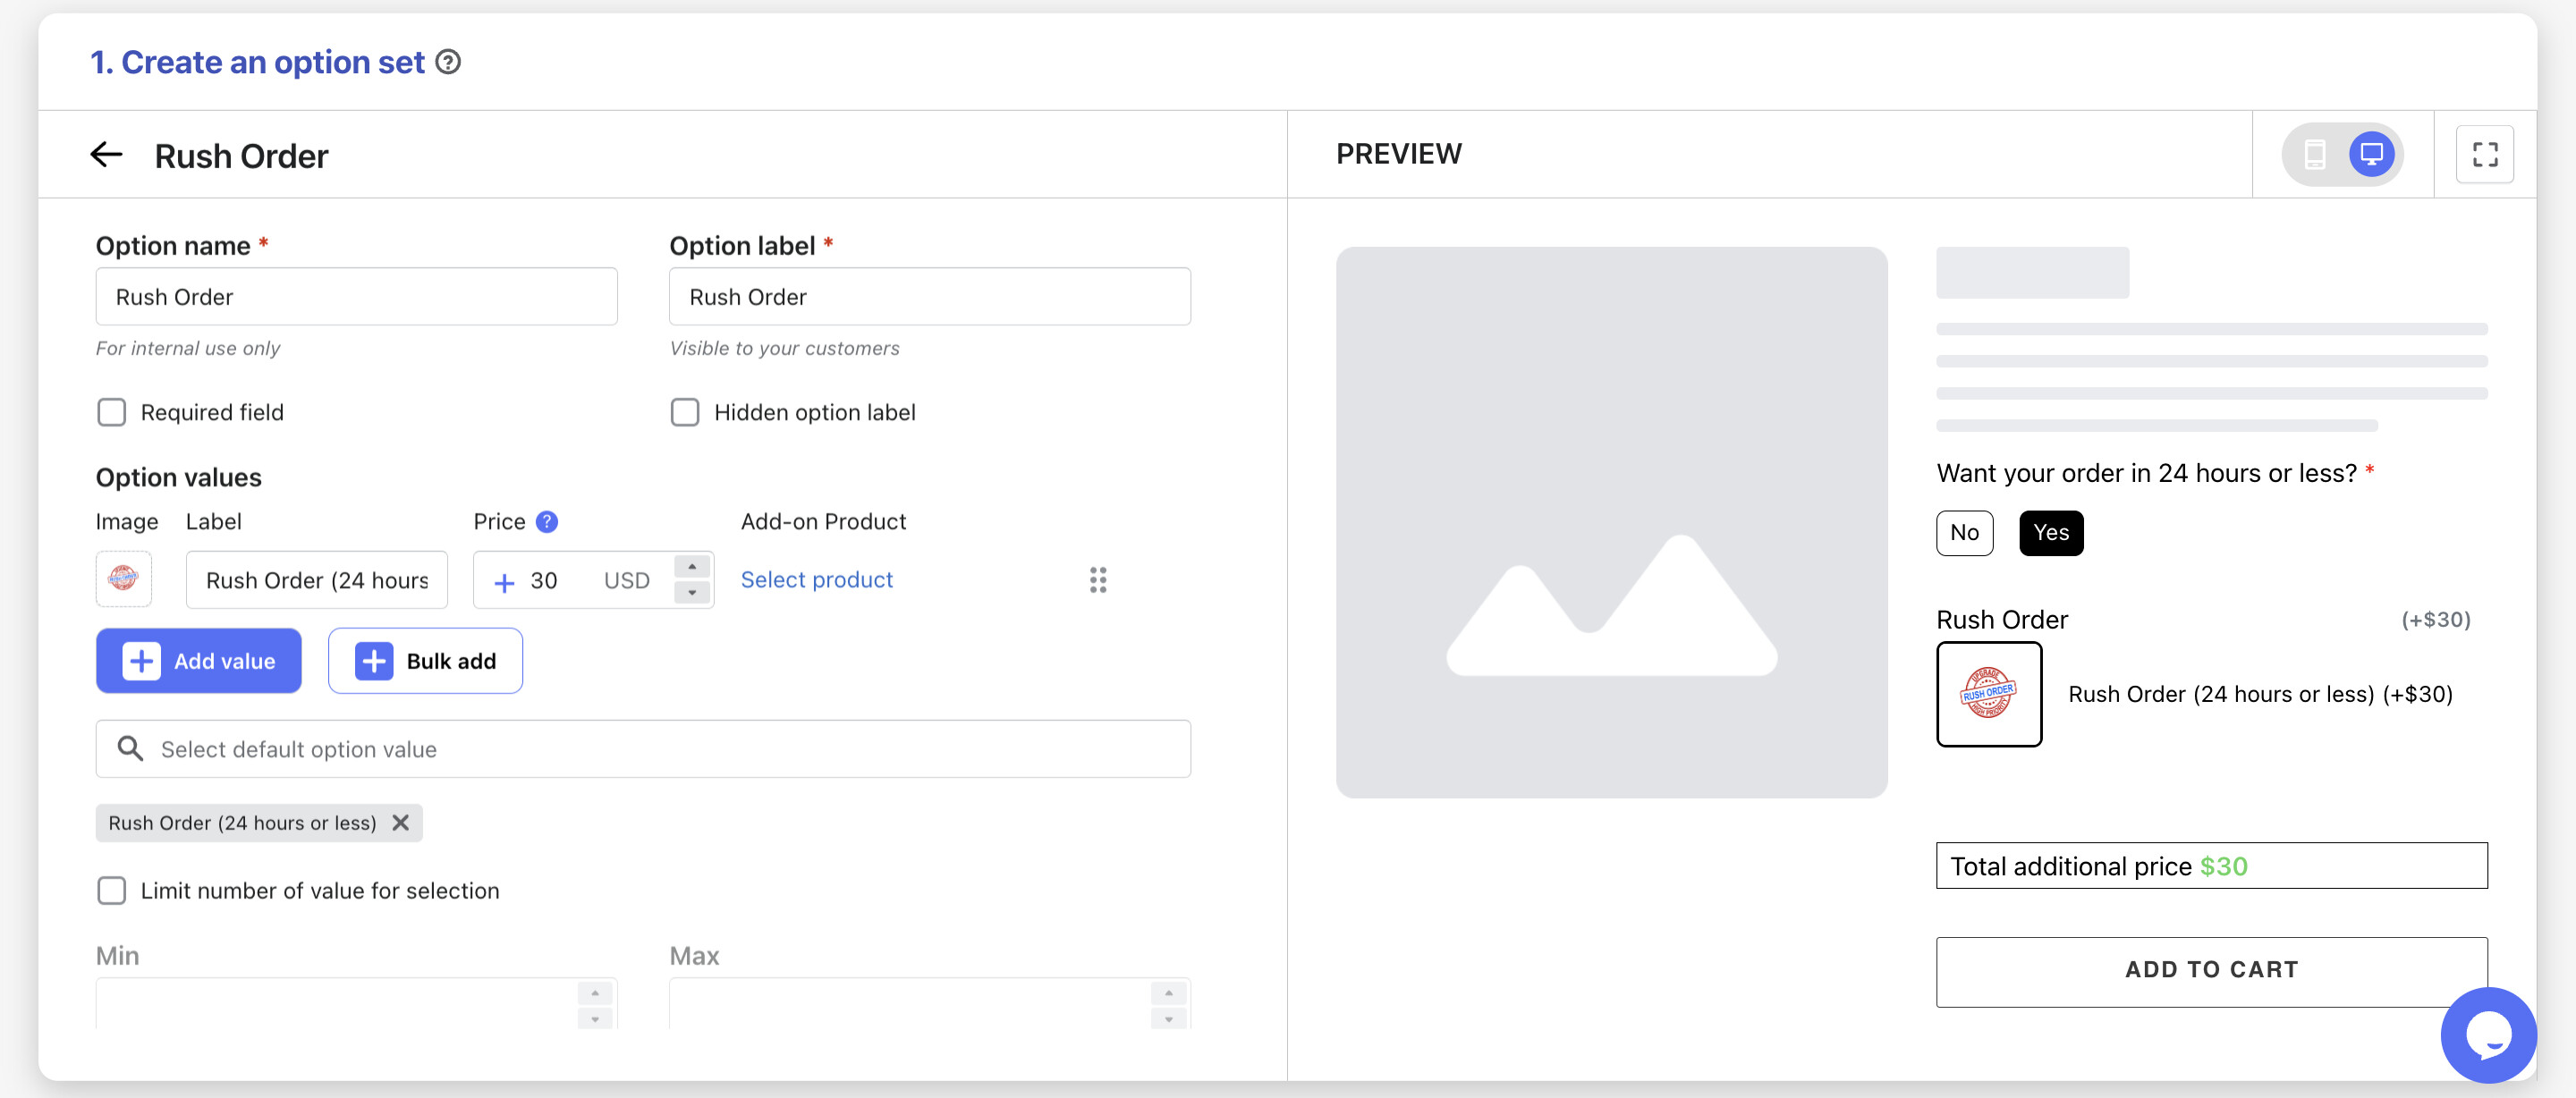Click the Add value button
This screenshot has height=1098, width=2576.
(199, 661)
